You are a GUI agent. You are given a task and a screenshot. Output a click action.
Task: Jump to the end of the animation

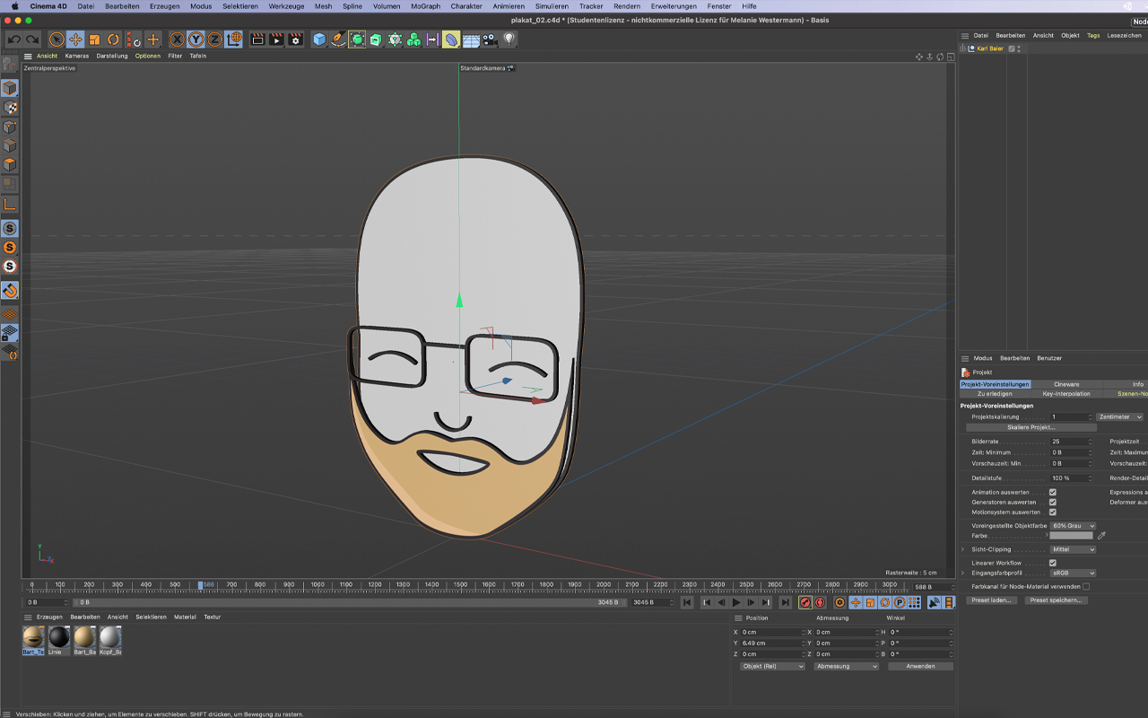point(786,603)
